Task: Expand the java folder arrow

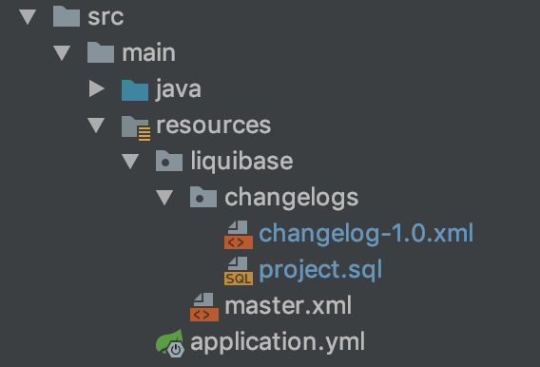Action: [x=97, y=88]
